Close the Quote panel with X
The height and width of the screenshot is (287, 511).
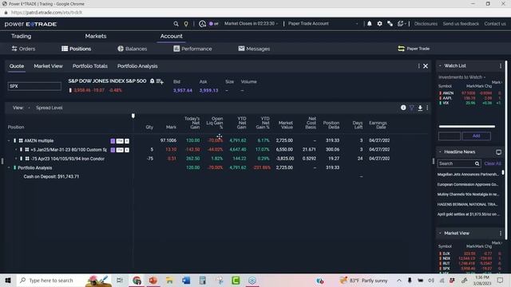(426, 66)
